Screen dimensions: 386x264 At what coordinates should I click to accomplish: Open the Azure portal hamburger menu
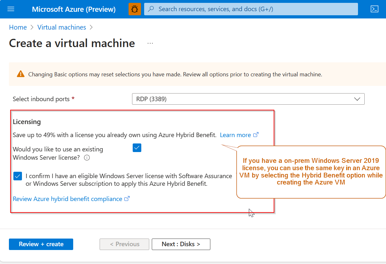tap(11, 9)
